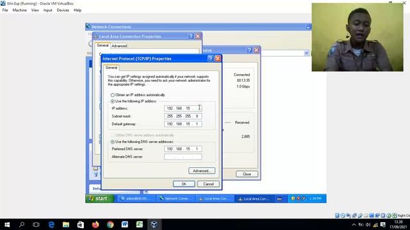Click host volume tray icon
This screenshot has height=230, width=410.
tap(368, 224)
